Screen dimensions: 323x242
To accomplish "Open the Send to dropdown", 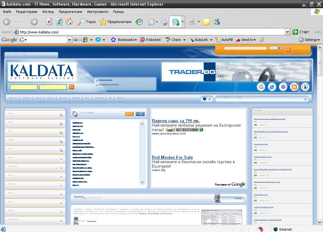I will coord(246,40).
